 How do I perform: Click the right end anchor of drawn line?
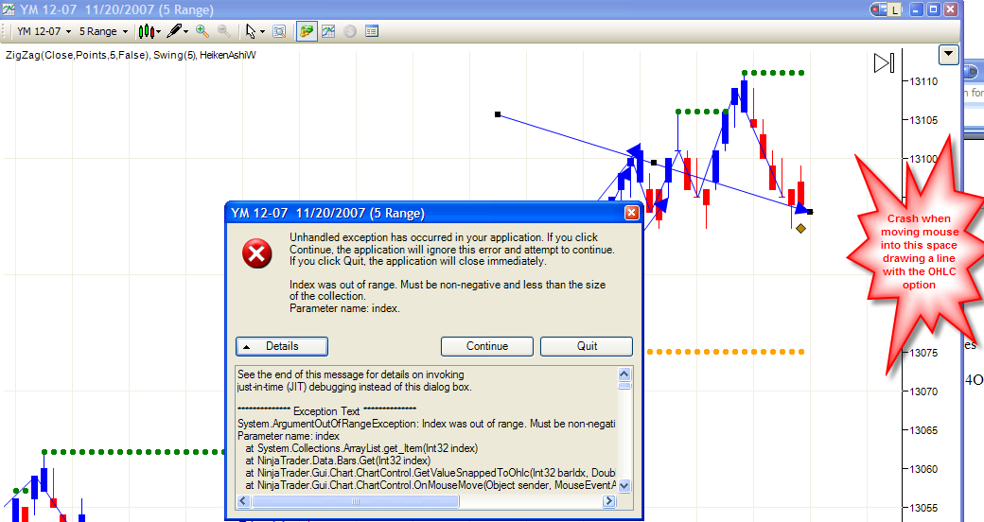point(810,212)
